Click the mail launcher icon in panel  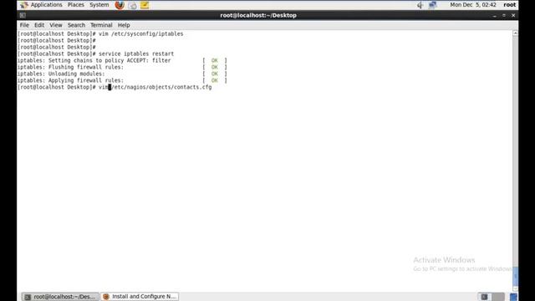[x=132, y=5]
